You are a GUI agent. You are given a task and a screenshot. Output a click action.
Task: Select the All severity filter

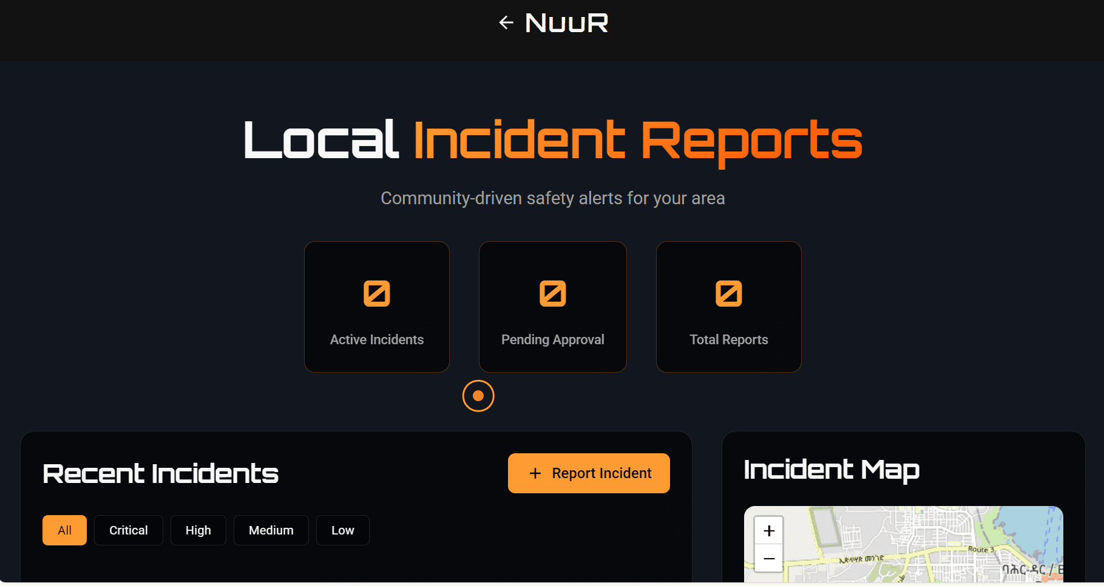[64, 530]
